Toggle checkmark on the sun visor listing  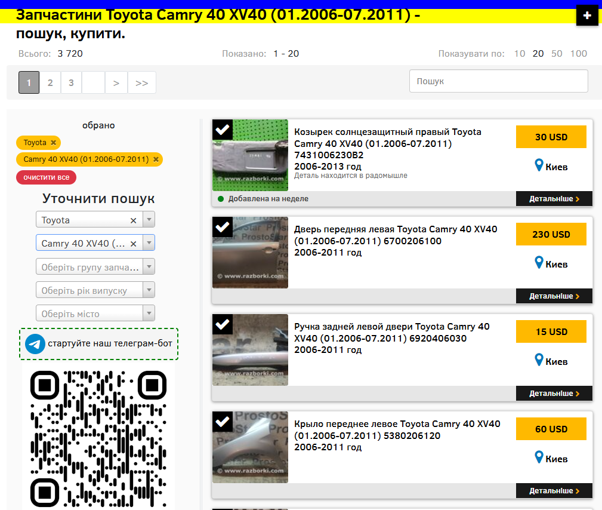coord(223,130)
